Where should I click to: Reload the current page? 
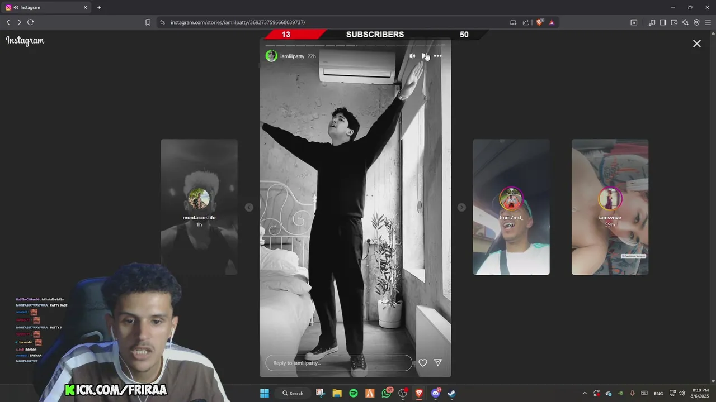coord(31,22)
